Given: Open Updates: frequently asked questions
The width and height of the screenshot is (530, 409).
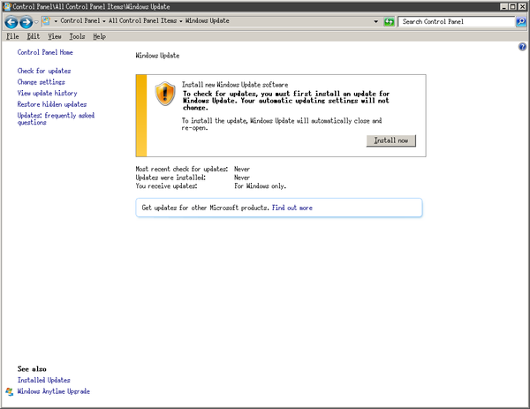Looking at the screenshot, I should coord(56,119).
